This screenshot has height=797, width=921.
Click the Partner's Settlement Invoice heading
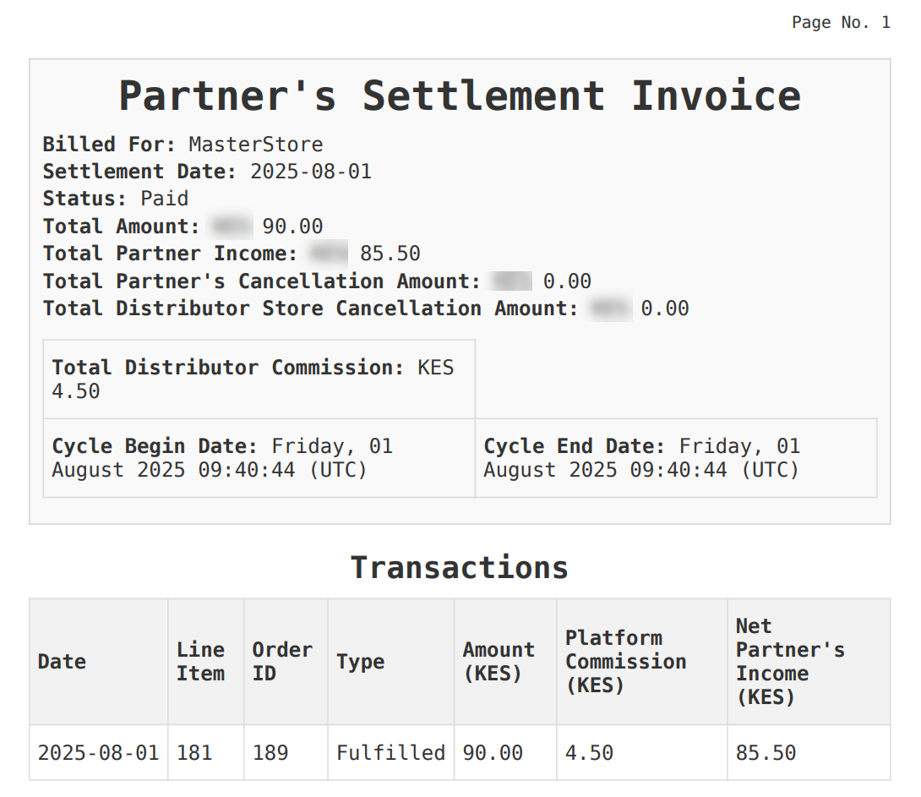coord(460,96)
